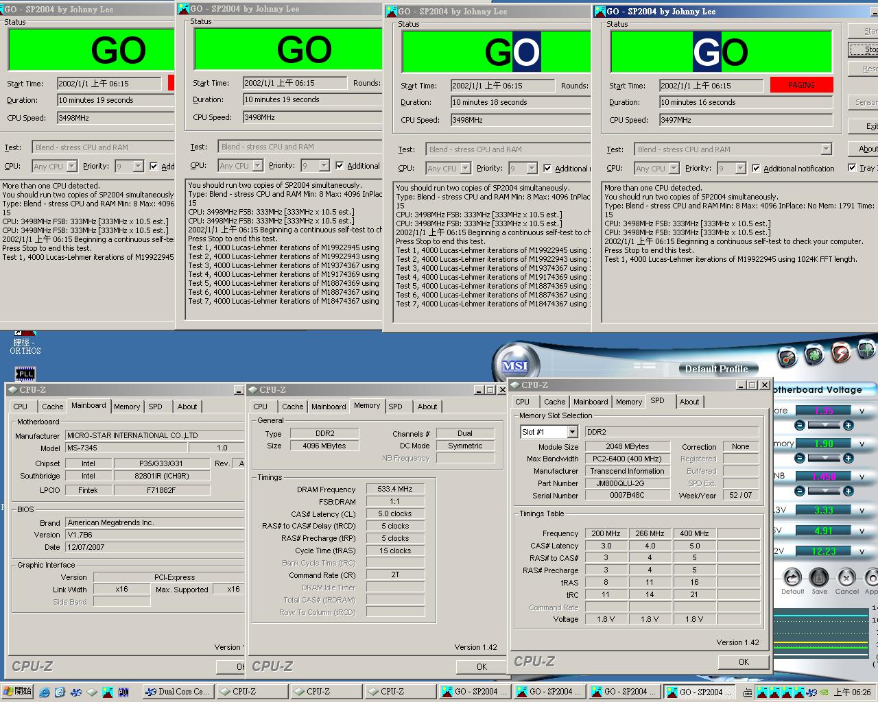Click the Save icon in the voltage panel
Screen dimensions: 878x702
click(819, 577)
